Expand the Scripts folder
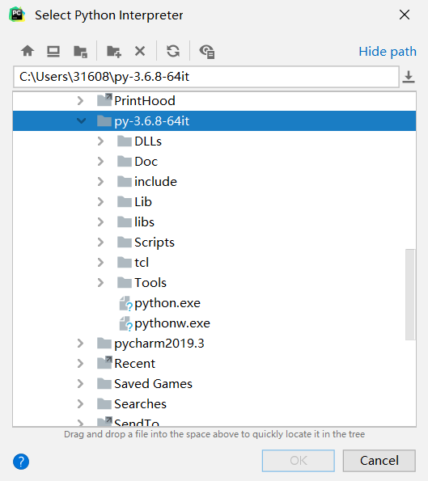 tap(100, 243)
